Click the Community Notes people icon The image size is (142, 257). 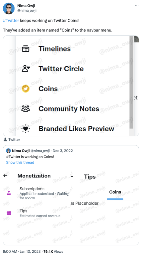point(26,109)
